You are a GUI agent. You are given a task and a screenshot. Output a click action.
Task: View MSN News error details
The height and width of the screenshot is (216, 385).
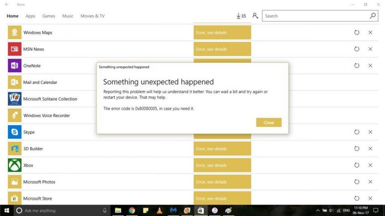(222, 49)
